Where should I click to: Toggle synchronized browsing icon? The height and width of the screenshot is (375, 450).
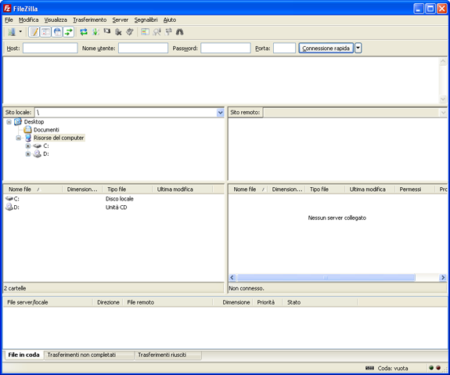[168, 32]
